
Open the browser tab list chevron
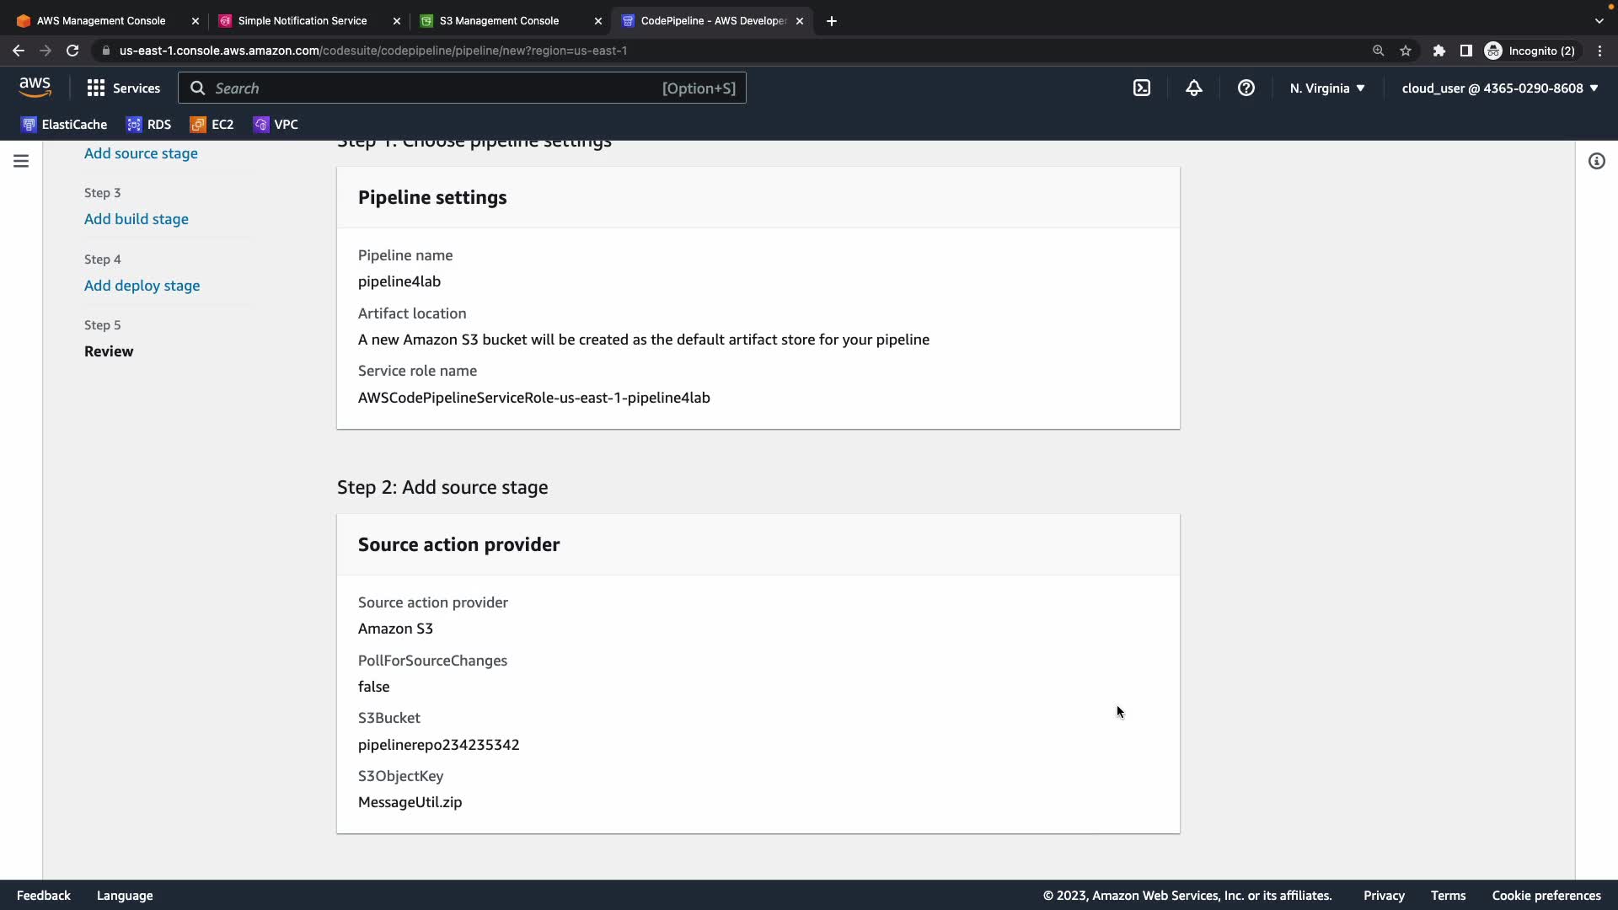1599,21
